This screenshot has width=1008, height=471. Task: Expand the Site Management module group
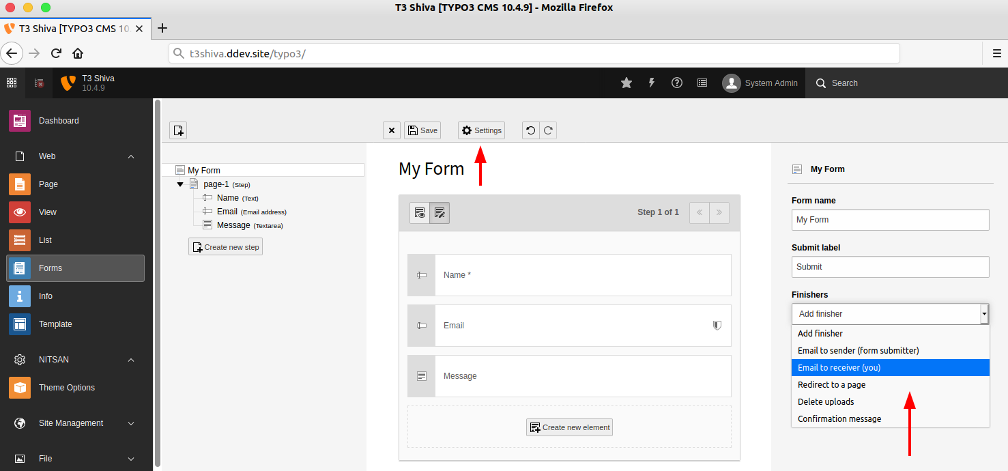click(131, 423)
